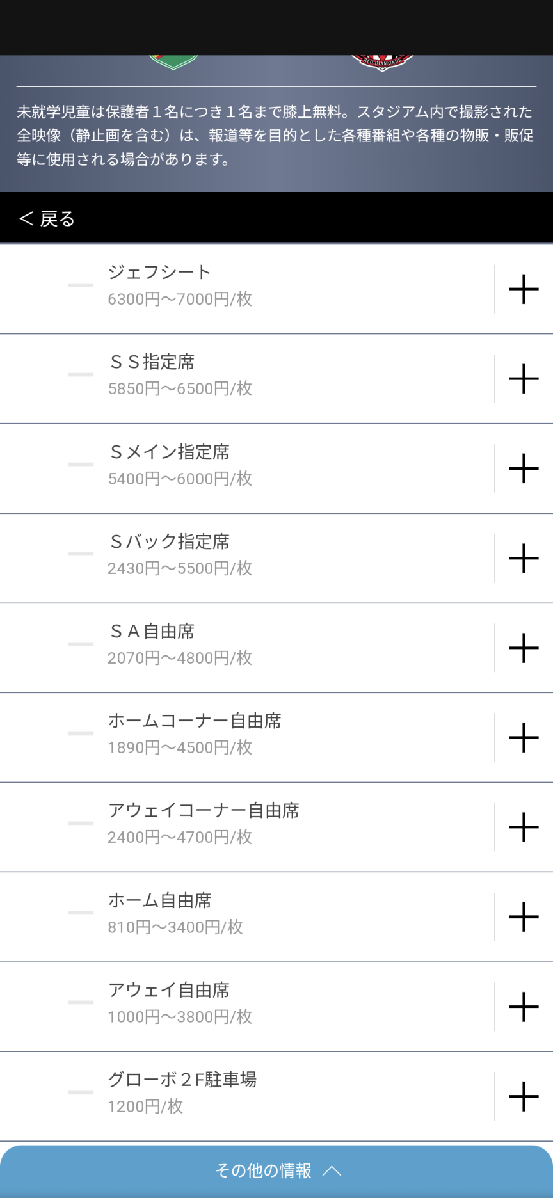Click the 2430円〜5500円/枚 price text
The height and width of the screenshot is (1198, 553).
(x=180, y=568)
